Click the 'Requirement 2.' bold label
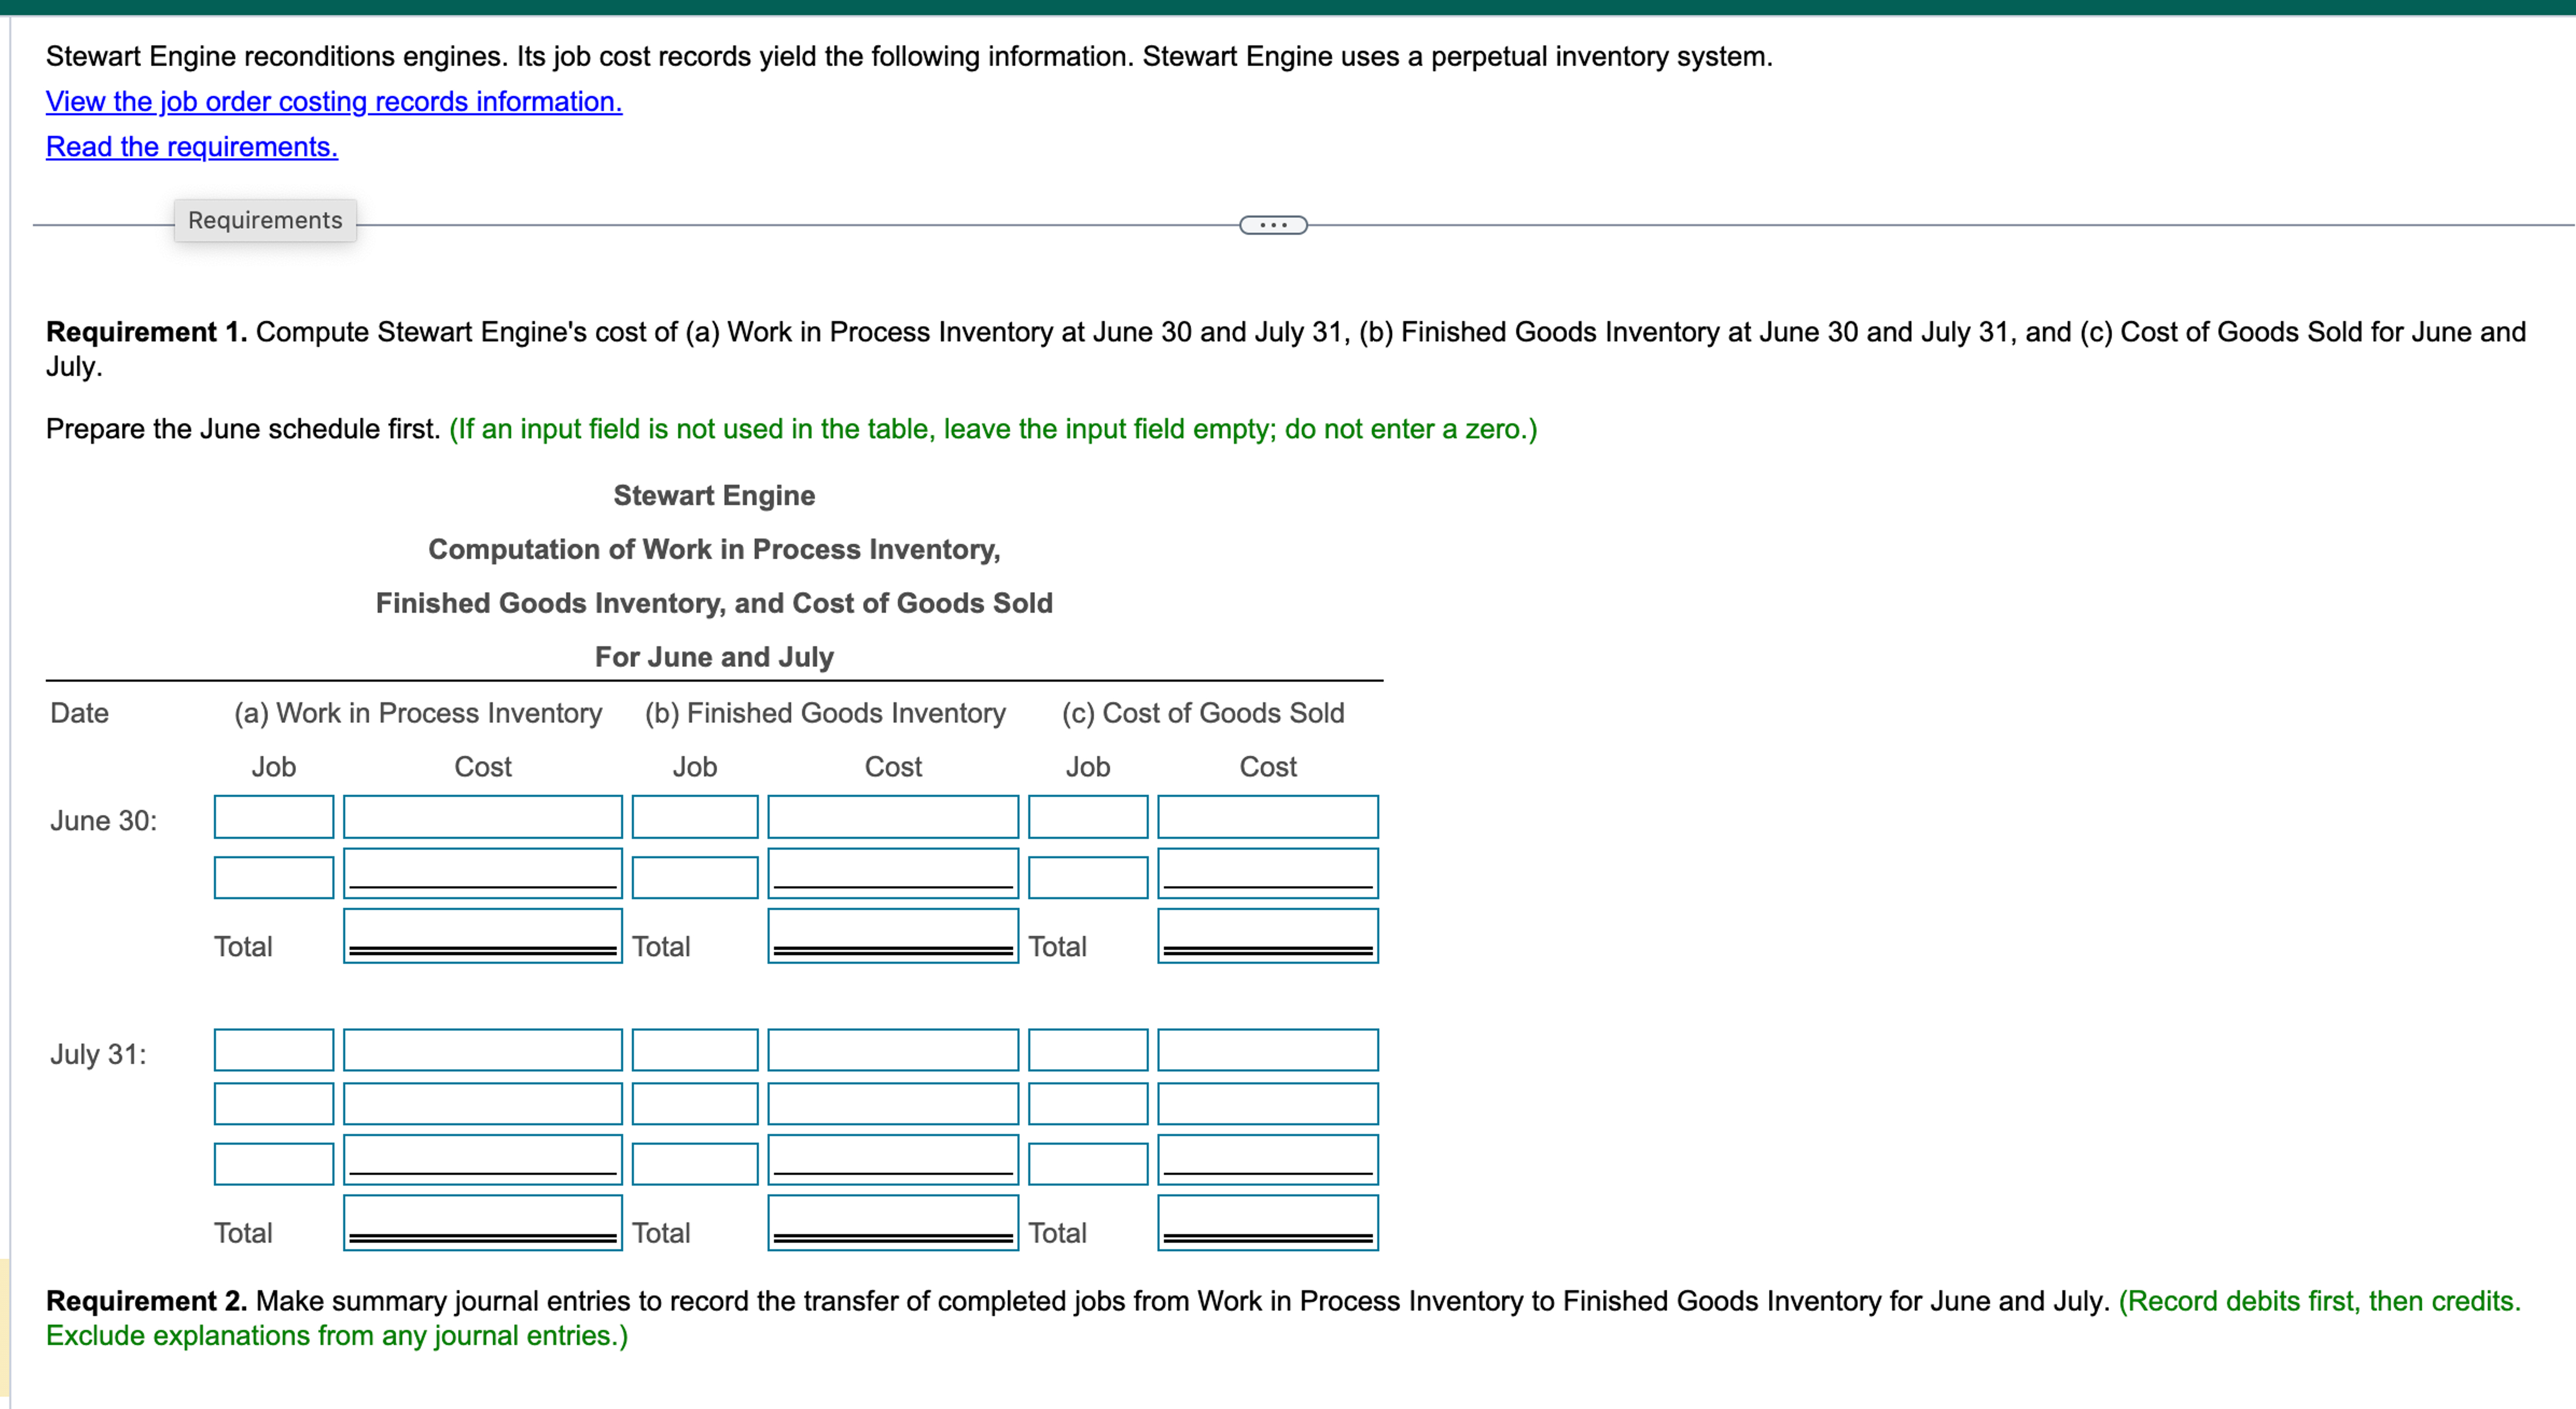The width and height of the screenshot is (2576, 1409). click(147, 1301)
